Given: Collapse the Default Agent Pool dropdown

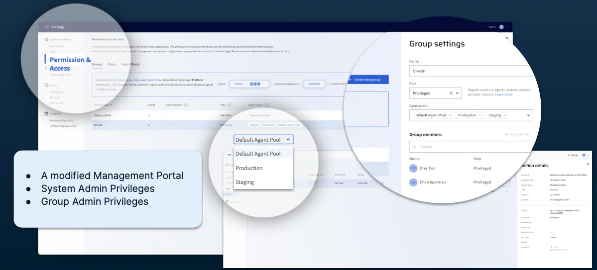Looking at the screenshot, I should [x=288, y=140].
